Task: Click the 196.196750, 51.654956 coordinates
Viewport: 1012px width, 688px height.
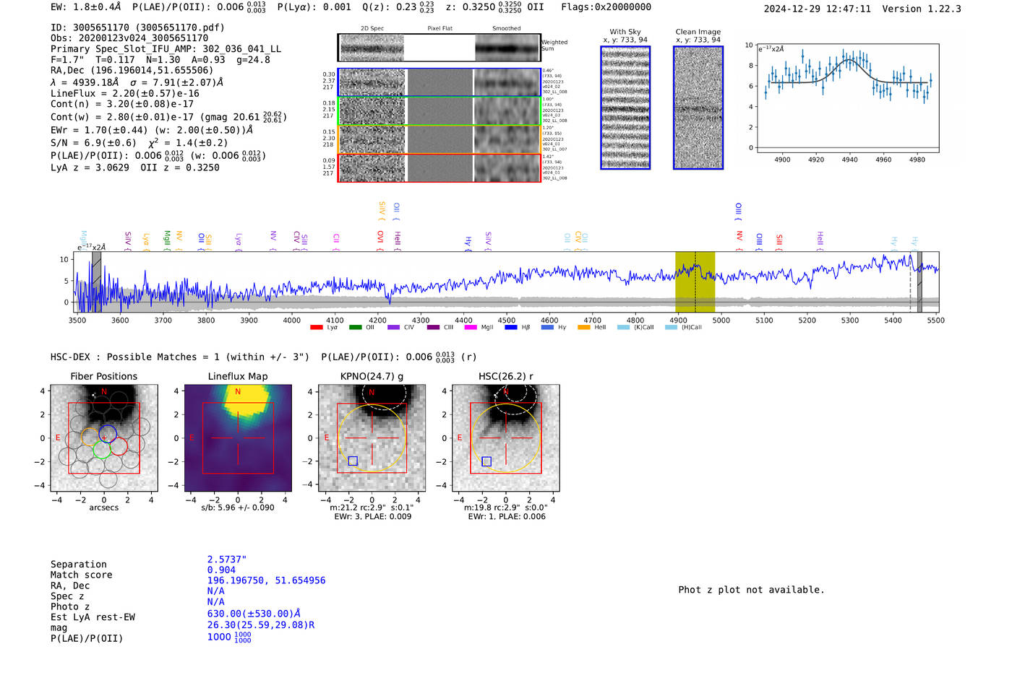Action: pos(266,580)
